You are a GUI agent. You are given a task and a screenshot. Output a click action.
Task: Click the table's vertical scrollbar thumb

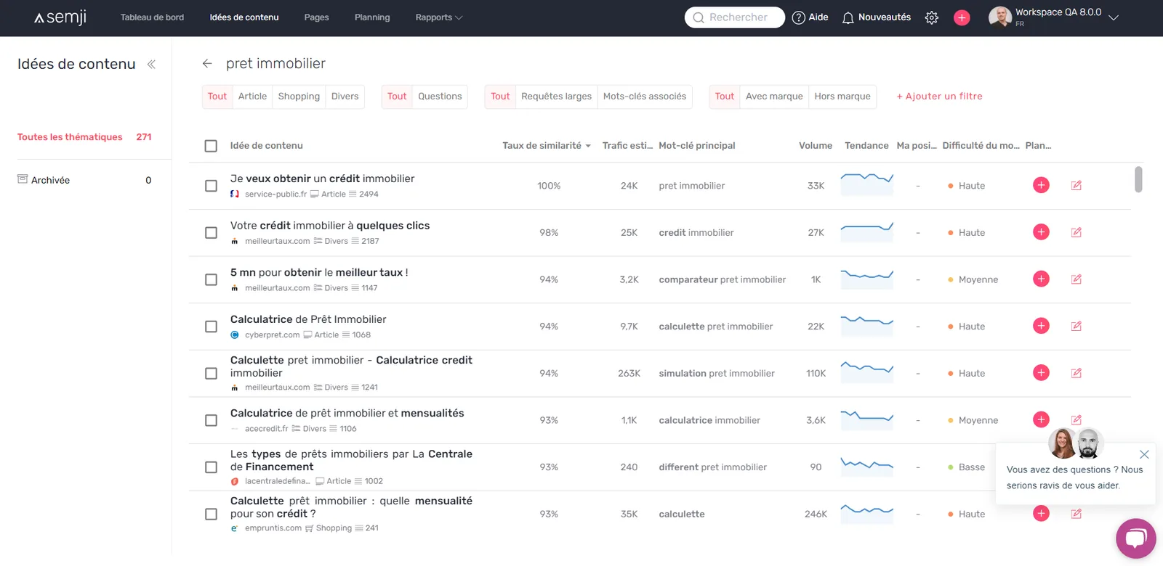(x=1138, y=179)
